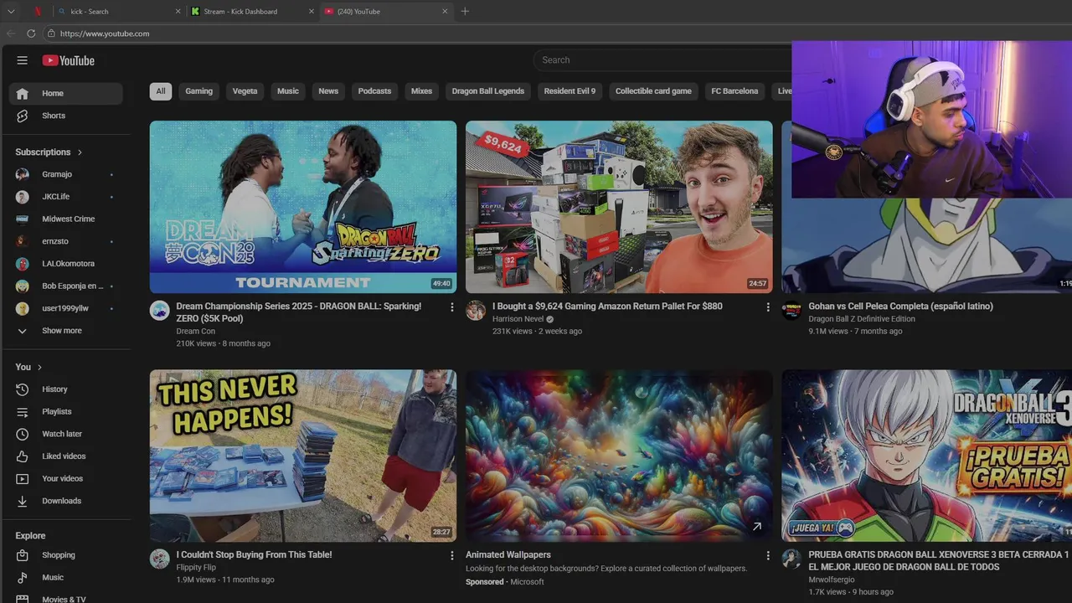
Task: Select the Dragon Ball Legends chip
Action: tap(487, 91)
